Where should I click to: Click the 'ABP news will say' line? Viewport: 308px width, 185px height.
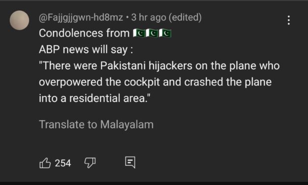point(86,49)
